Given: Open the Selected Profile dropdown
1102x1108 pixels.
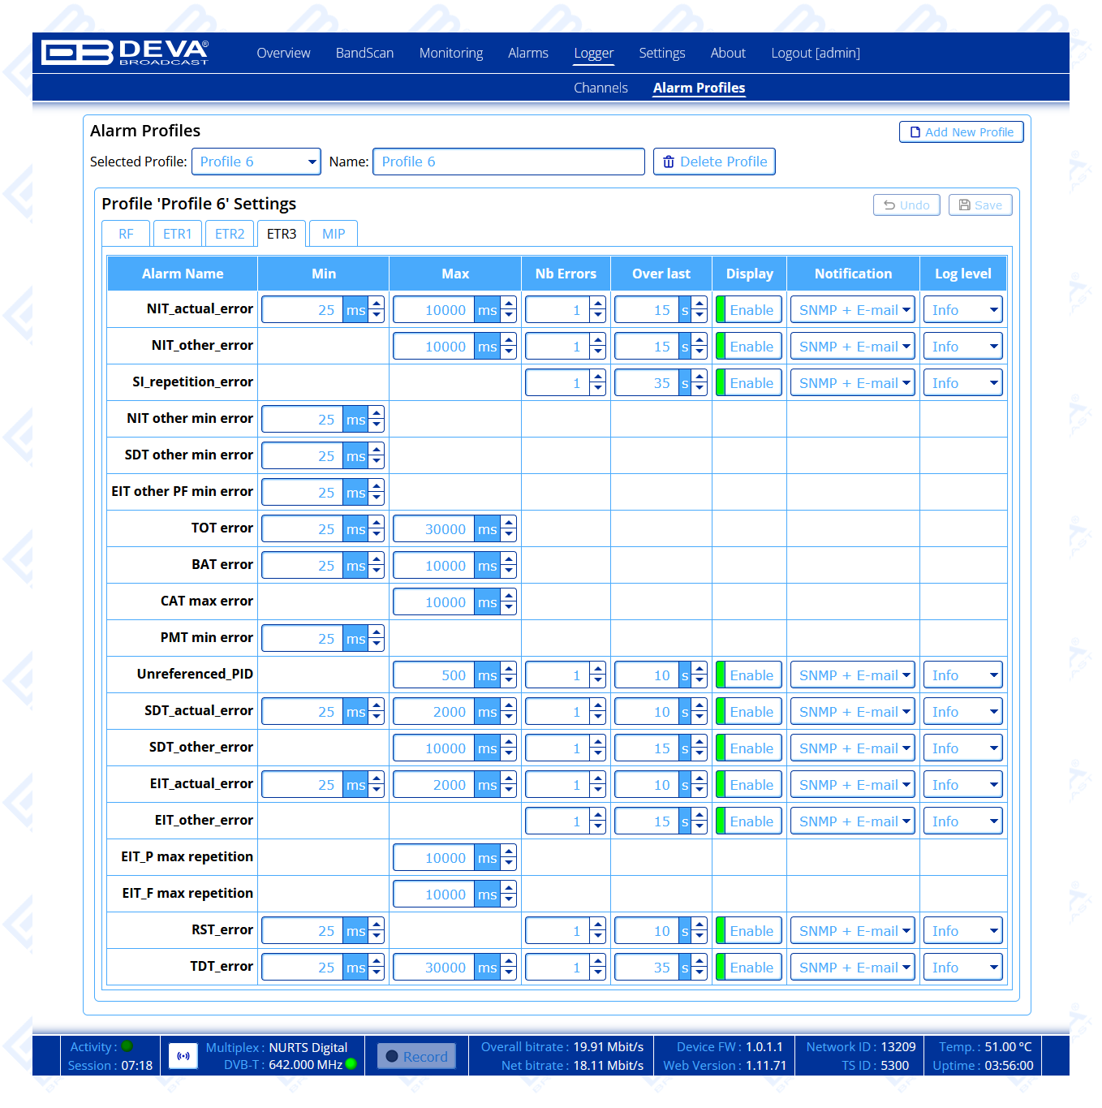Looking at the screenshot, I should (256, 162).
